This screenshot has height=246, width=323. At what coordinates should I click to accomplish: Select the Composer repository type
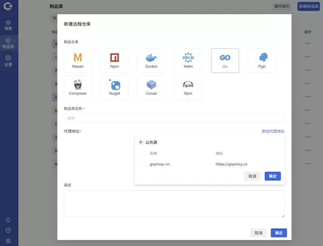(x=78, y=87)
